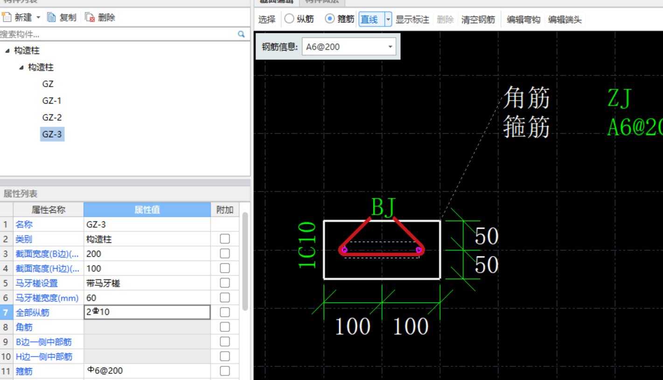Click 清空钢筋 button
663x380 pixels.
pos(478,20)
